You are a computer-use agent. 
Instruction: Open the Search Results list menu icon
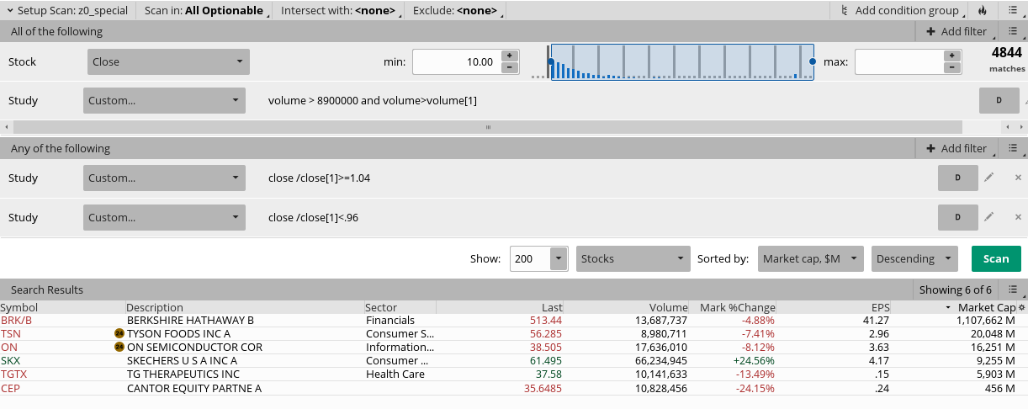tap(1013, 289)
